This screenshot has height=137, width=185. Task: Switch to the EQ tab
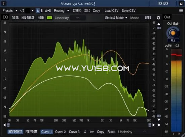click(x=5, y=17)
